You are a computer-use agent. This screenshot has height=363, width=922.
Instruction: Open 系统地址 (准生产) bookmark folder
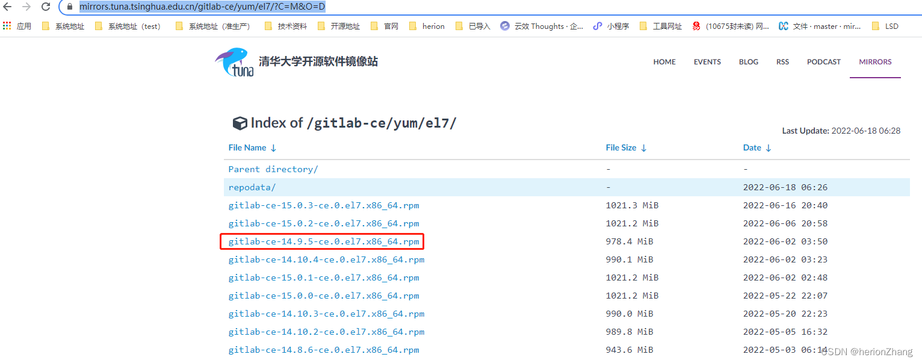click(x=212, y=26)
